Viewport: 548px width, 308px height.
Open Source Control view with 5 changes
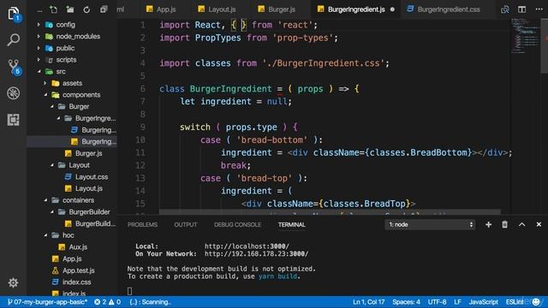14,67
